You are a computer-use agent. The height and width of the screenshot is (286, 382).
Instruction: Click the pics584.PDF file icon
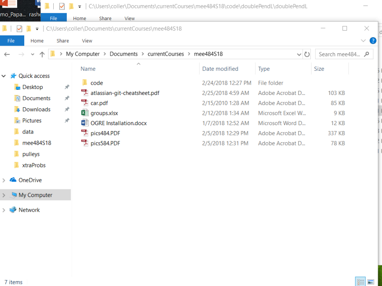pyautogui.click(x=84, y=143)
